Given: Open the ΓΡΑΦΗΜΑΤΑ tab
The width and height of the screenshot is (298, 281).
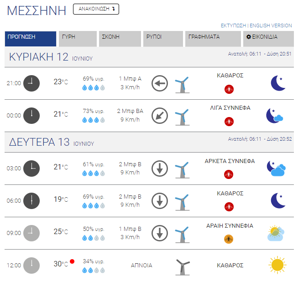Looking at the screenshot, I should [x=213, y=39].
